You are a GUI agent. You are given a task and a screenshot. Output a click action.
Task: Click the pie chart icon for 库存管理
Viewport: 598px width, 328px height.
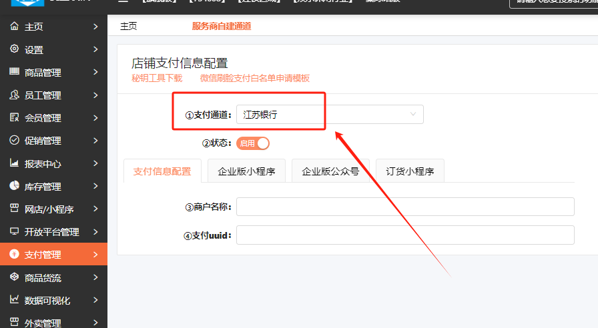click(14, 186)
